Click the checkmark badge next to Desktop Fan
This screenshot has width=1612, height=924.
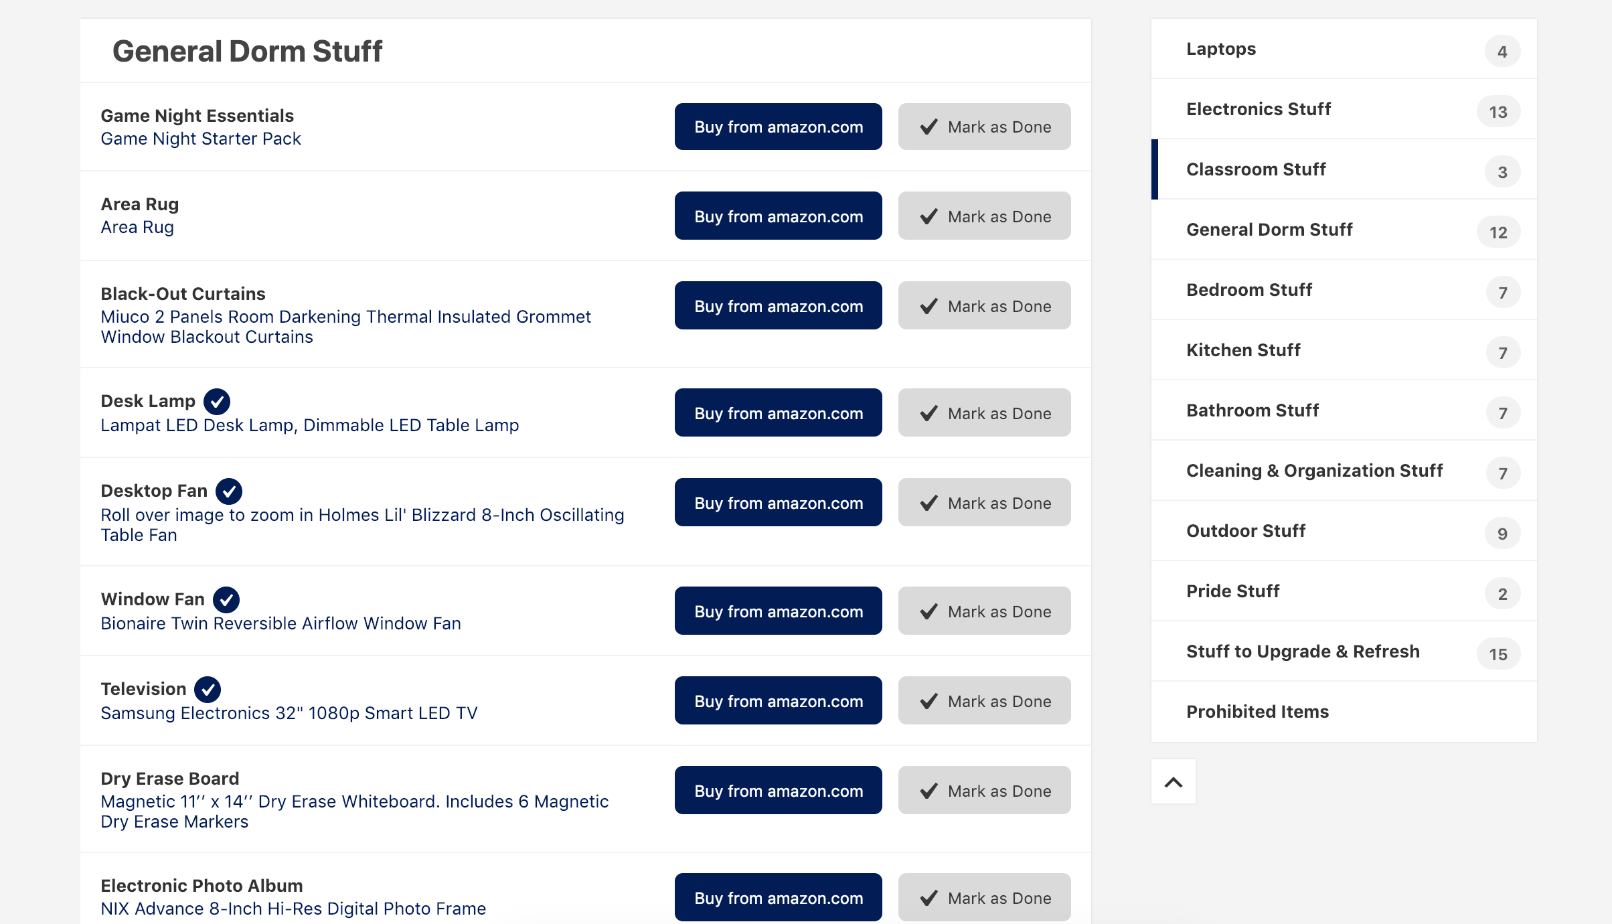(x=229, y=491)
